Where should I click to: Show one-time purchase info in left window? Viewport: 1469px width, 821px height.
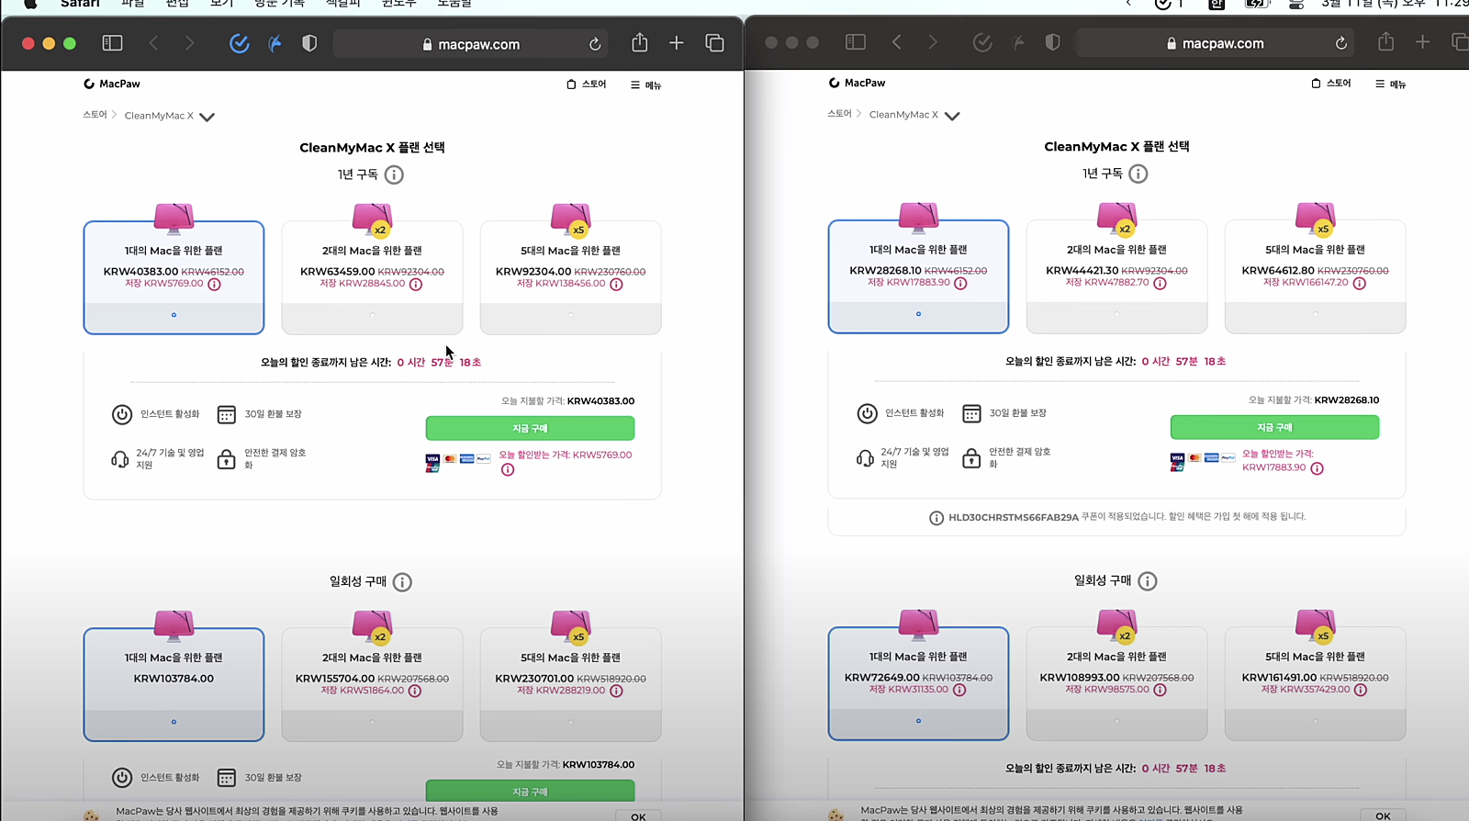point(402,582)
